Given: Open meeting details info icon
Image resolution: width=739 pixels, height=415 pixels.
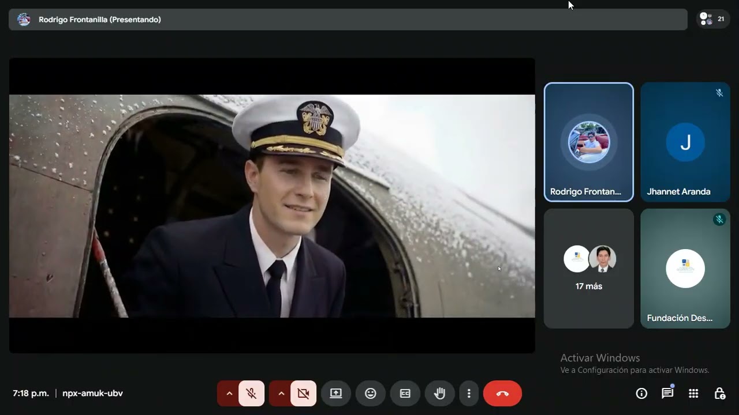Looking at the screenshot, I should point(641,394).
